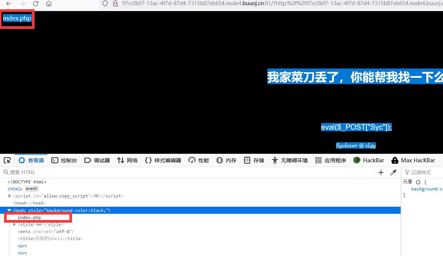Focus the 过滤样式 filter styles field
Image resolution: width=443 pixels, height=256 pixels.
[x=423, y=172]
